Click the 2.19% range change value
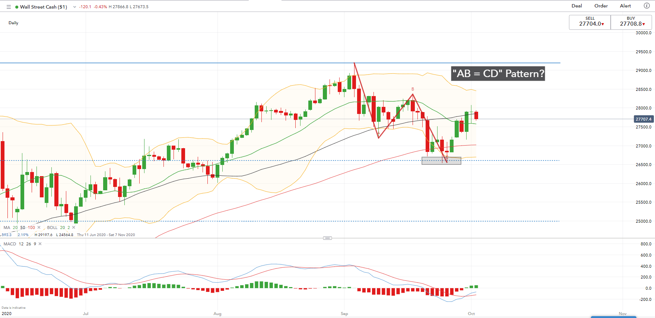 tap(23, 235)
